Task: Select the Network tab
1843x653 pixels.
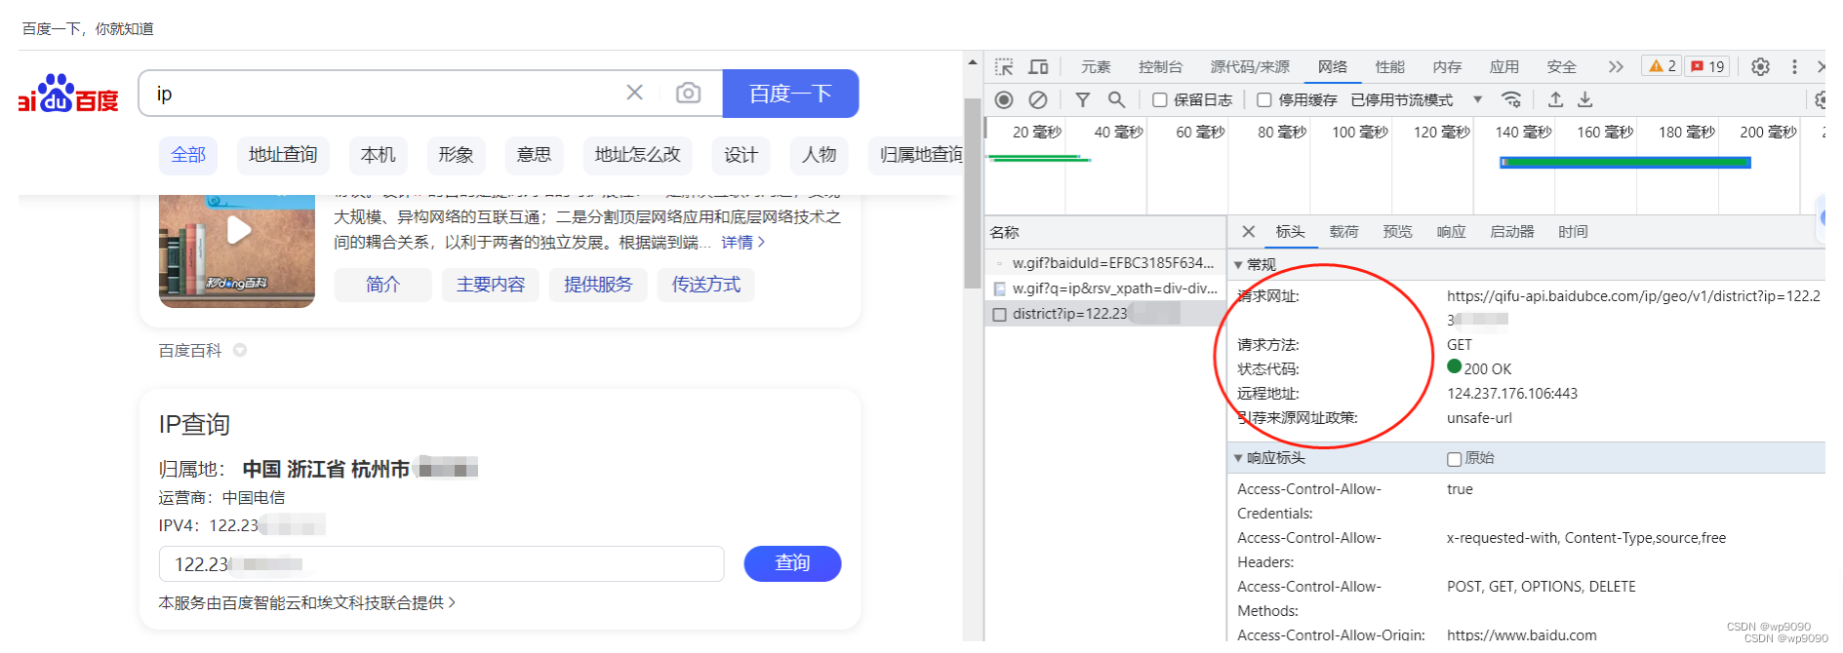Action: point(1332,66)
